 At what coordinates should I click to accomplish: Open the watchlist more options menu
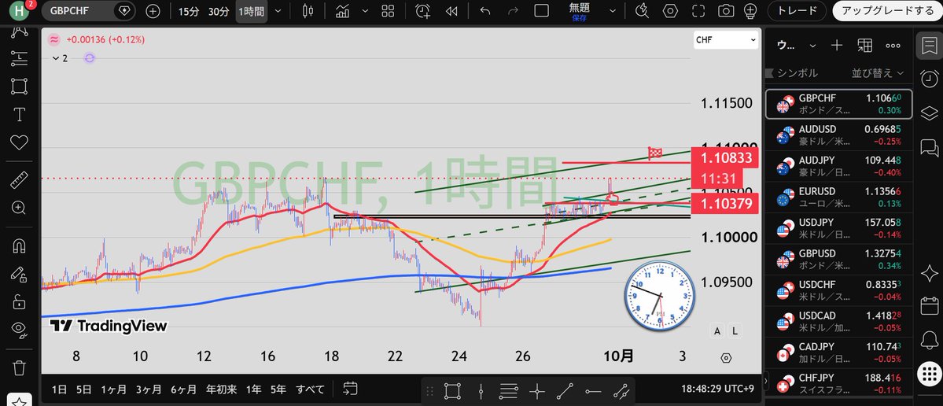(893, 45)
